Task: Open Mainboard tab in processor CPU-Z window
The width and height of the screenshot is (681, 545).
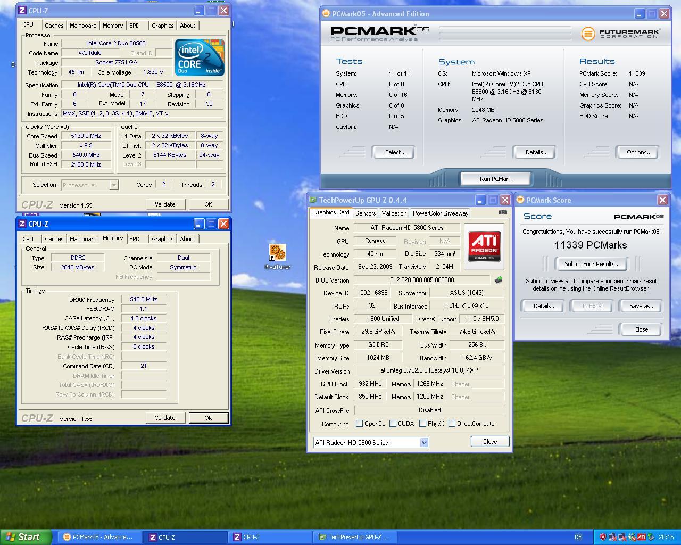Action: point(83,26)
